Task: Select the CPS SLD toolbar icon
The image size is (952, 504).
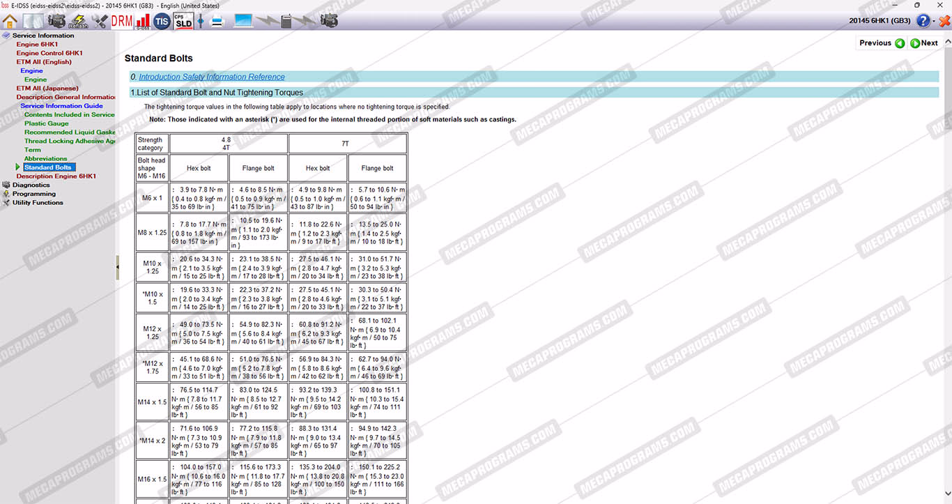Action: coord(183,21)
